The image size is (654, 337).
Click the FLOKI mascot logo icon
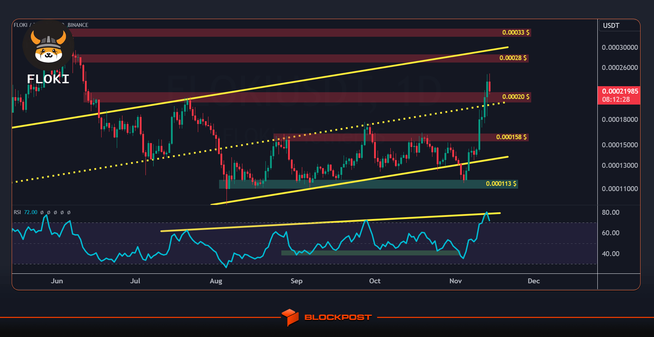click(x=48, y=45)
